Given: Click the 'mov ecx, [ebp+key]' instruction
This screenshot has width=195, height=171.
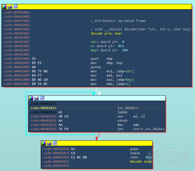Looking at the screenshot, I should click(x=112, y=80).
